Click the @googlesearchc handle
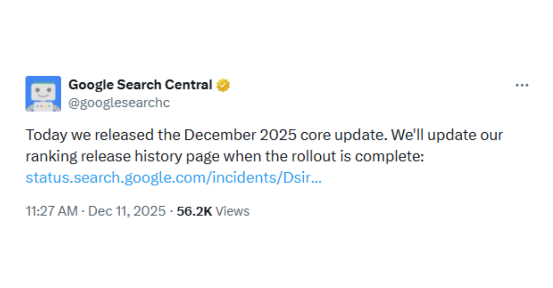Viewport: 553px width, 288px height. tap(119, 102)
